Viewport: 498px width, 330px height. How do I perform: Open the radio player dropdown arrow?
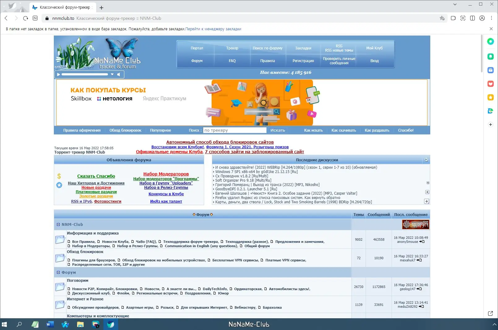tap(112, 74)
